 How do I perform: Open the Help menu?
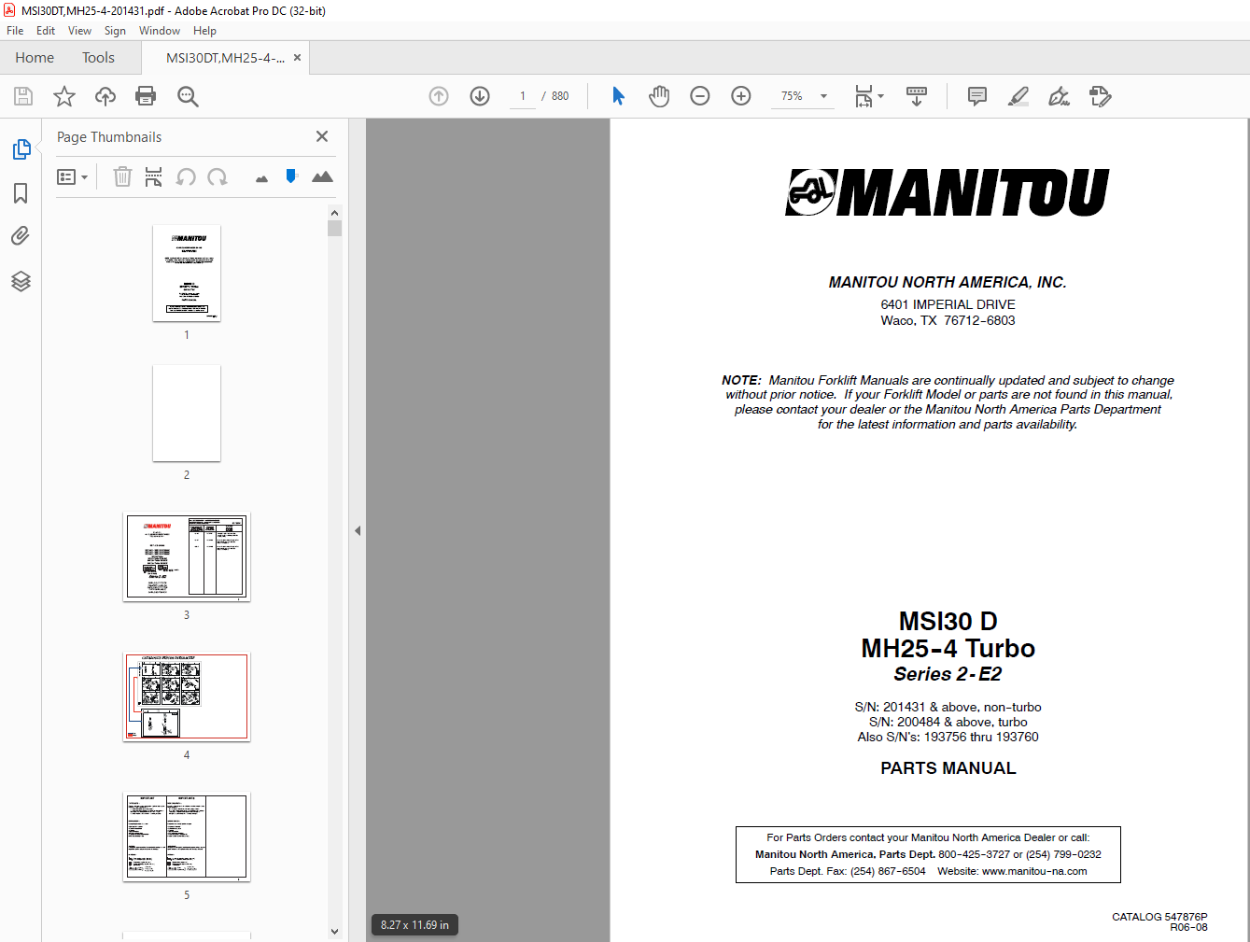(x=204, y=31)
